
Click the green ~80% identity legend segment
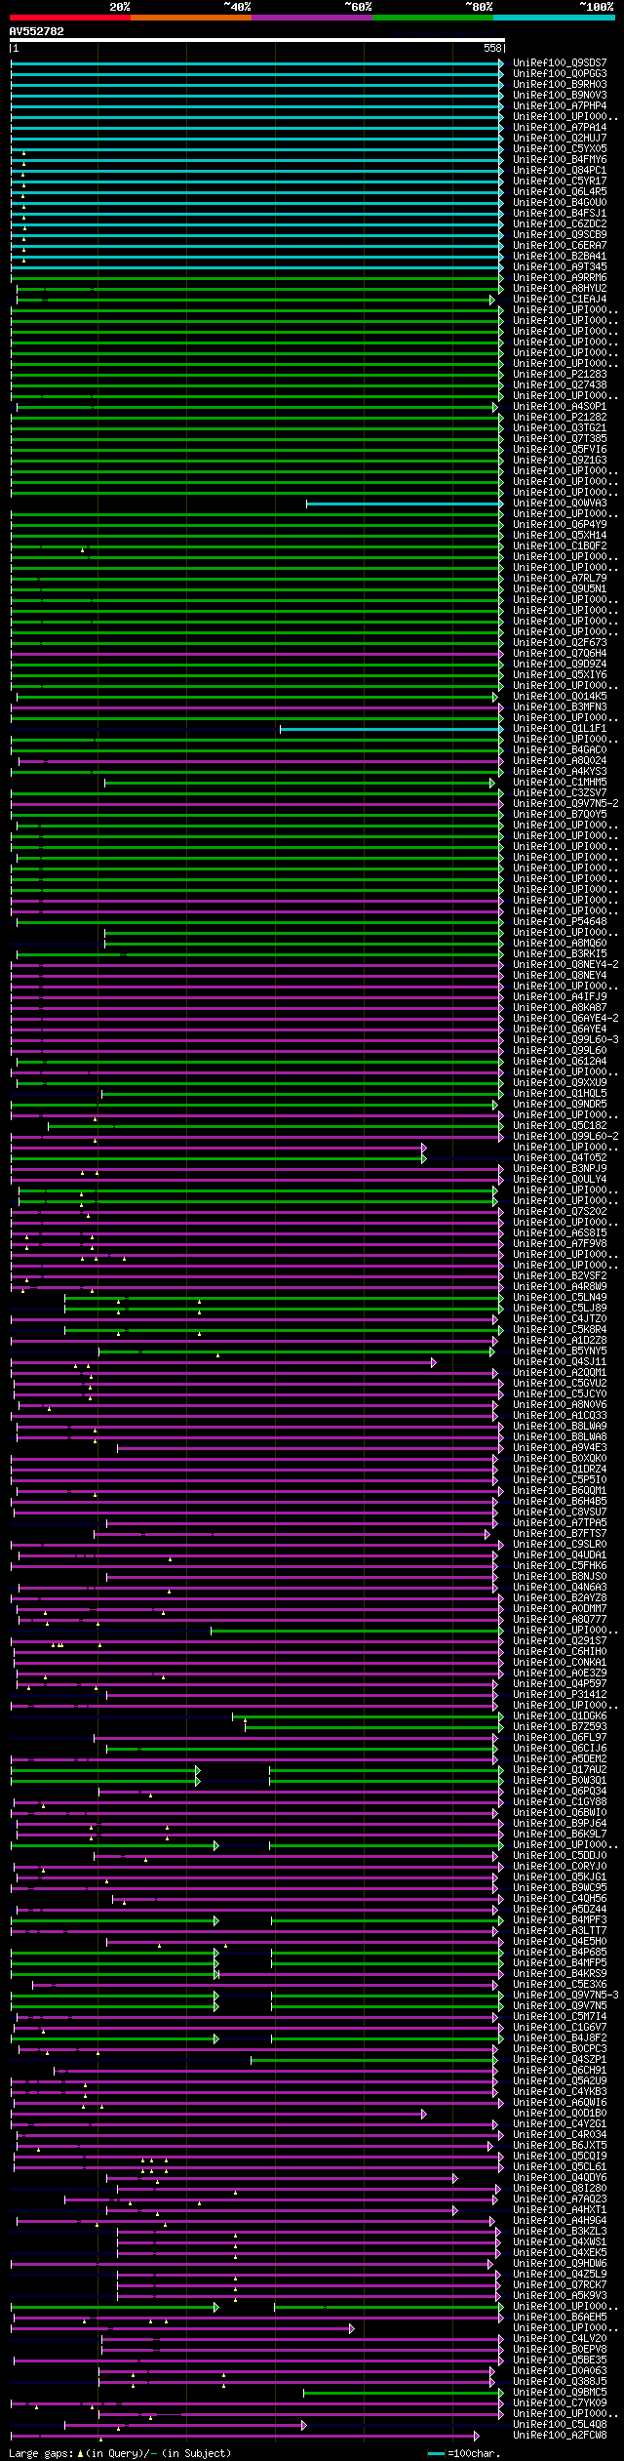tap(433, 18)
